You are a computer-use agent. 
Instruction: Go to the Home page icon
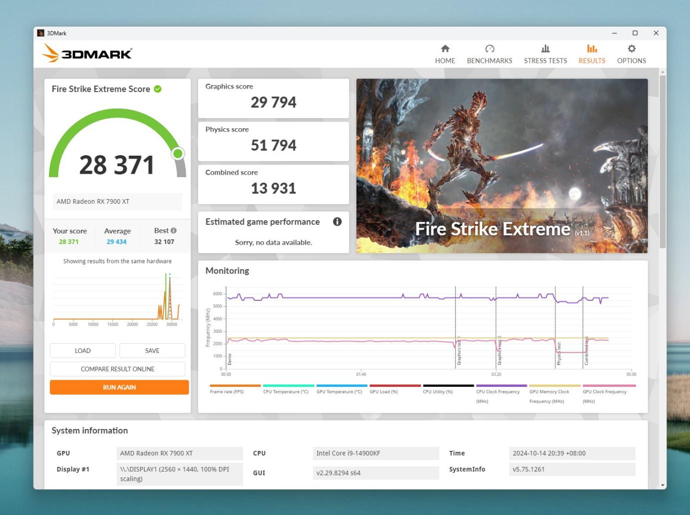point(445,49)
